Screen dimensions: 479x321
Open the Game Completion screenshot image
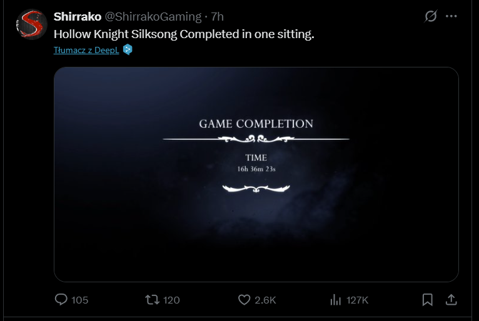(x=256, y=174)
